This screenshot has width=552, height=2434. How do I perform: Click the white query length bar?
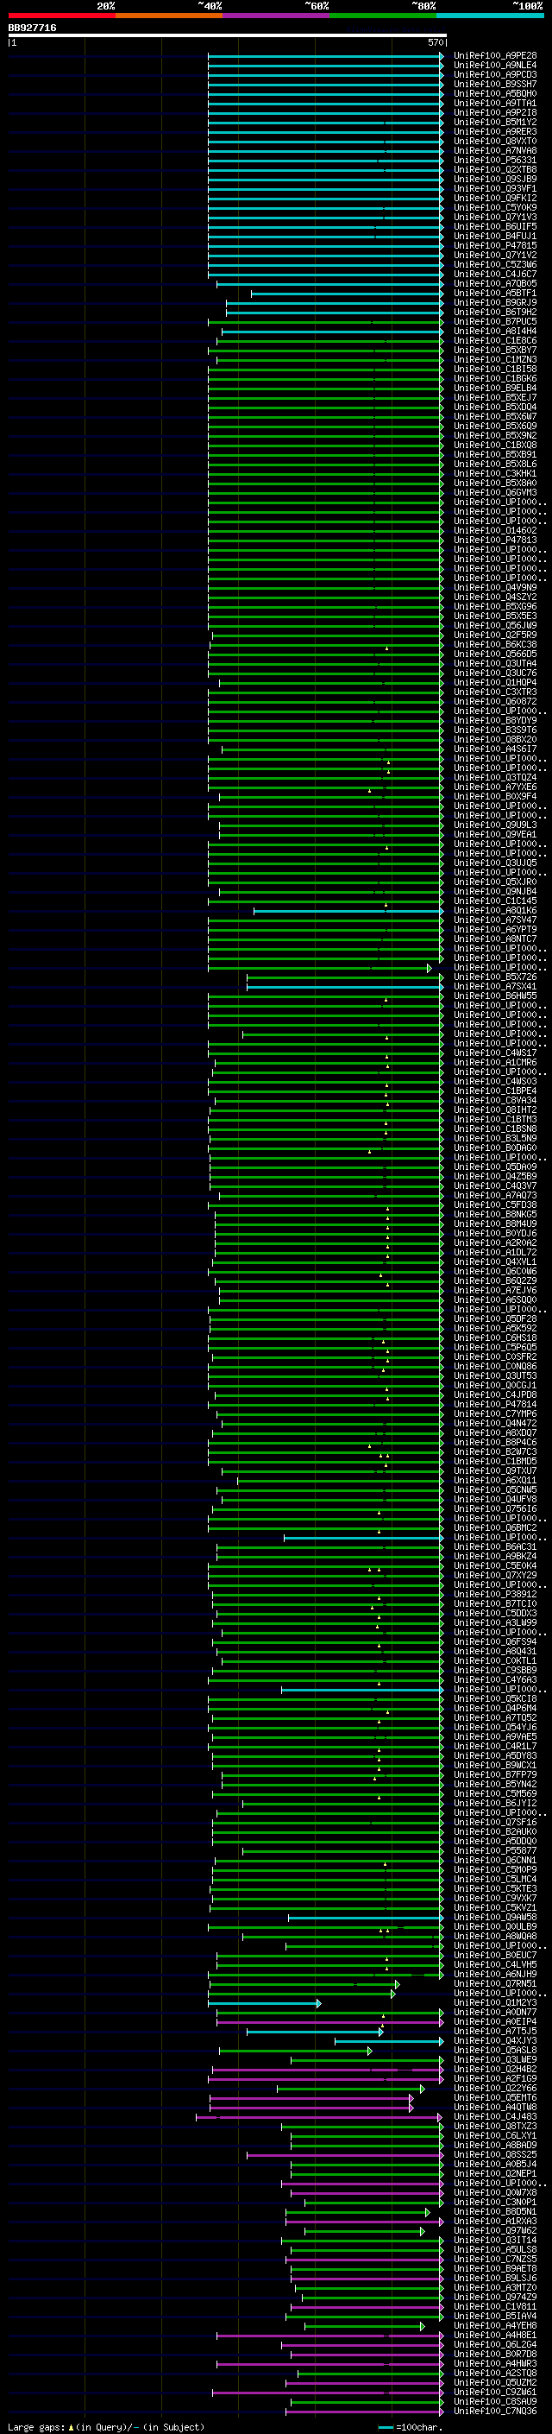[228, 35]
